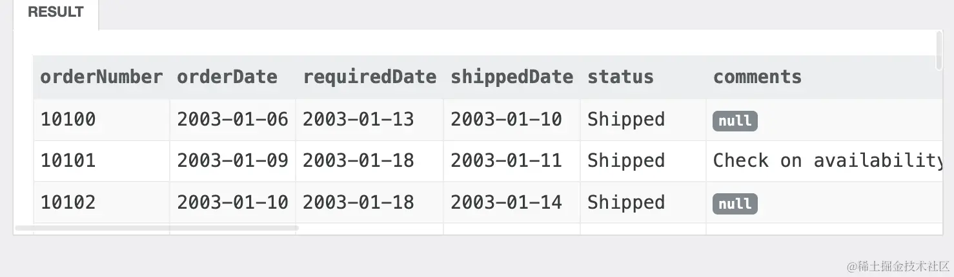Click the horizontal scrollbar under the table
Viewport: 954px width, 277px height.
156,227
